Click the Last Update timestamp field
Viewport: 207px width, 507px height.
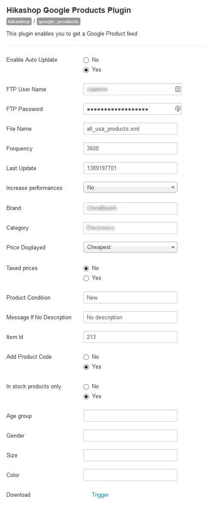coord(130,168)
